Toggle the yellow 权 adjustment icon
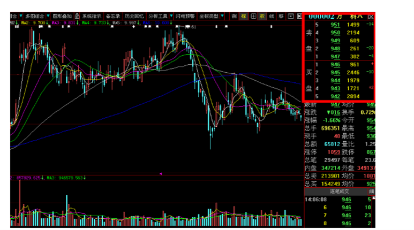 262,16
